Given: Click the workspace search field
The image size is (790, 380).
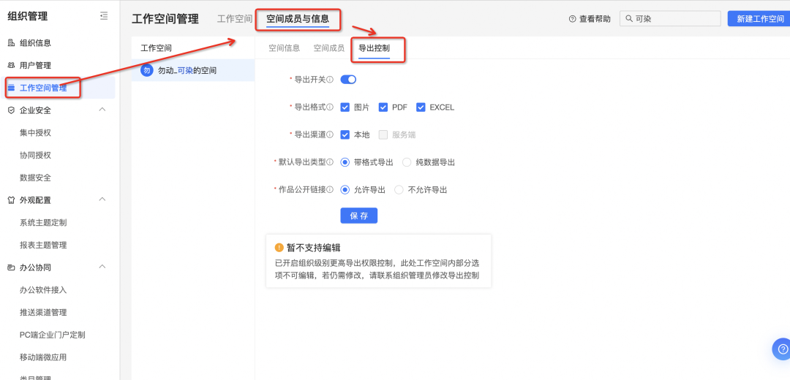Looking at the screenshot, I should pyautogui.click(x=673, y=19).
